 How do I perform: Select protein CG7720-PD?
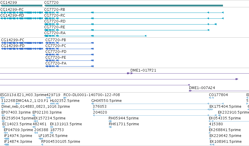tap(56, 52)
